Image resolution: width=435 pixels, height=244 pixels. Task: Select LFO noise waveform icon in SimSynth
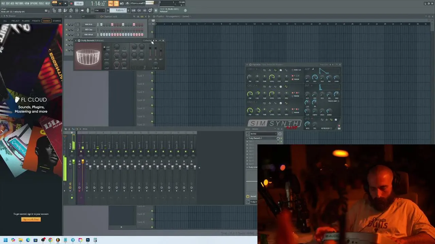pos(336,120)
